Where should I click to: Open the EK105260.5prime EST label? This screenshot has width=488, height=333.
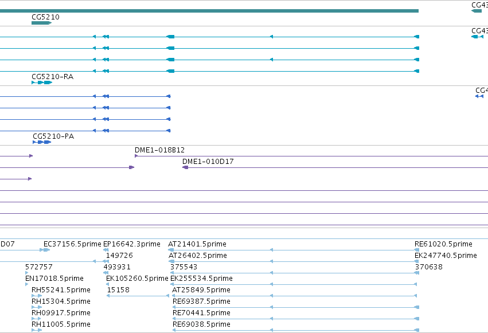[137, 279]
